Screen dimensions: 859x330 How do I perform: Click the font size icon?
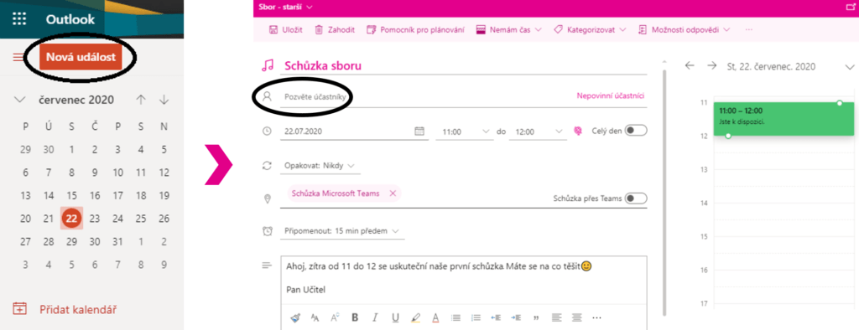tap(315, 317)
